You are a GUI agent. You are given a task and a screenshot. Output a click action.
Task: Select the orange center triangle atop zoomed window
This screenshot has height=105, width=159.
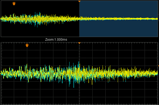[x=79, y=43]
